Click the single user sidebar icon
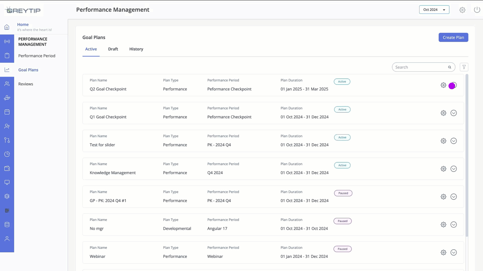The width and height of the screenshot is (483, 271). click(7, 239)
